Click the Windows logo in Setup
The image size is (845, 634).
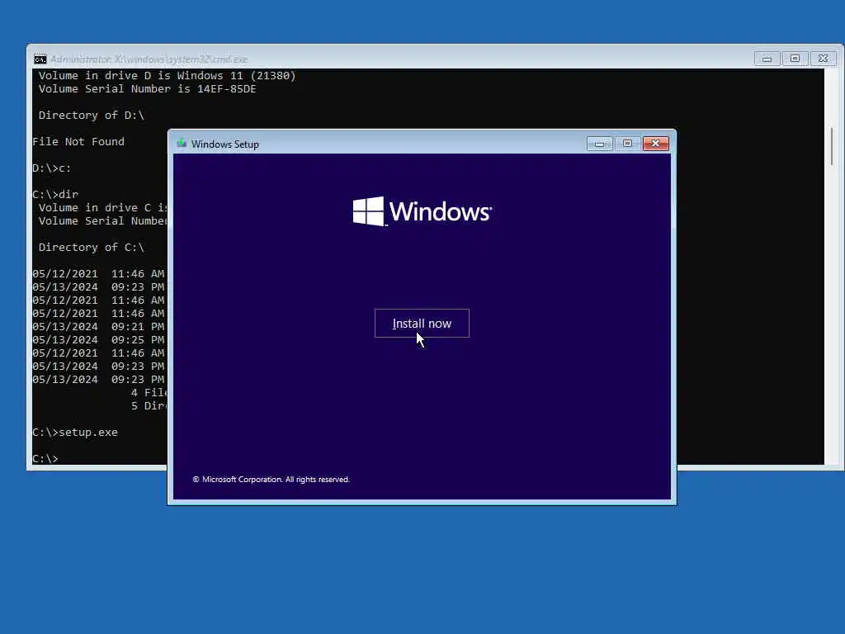click(422, 211)
